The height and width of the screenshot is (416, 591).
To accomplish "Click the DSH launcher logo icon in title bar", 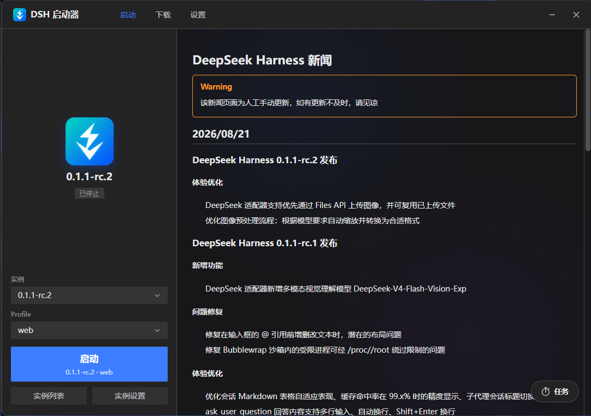I will (20, 15).
